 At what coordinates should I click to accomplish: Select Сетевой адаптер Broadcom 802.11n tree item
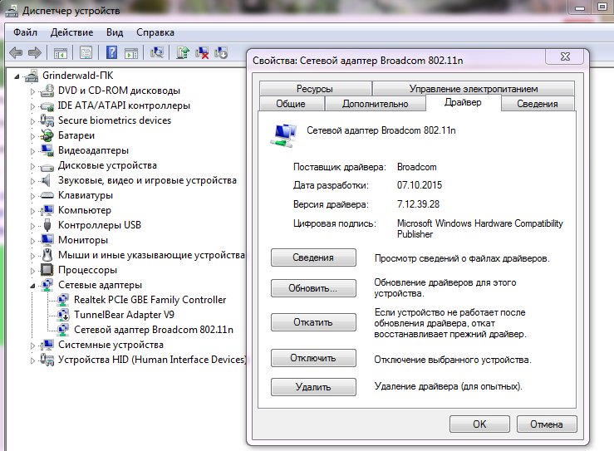154,330
